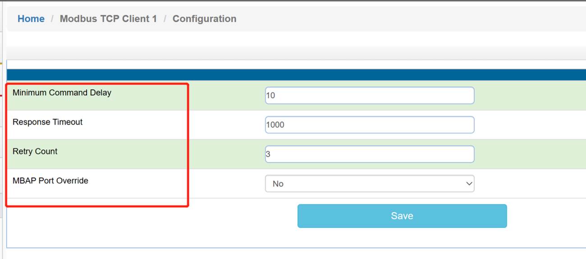
Task: Click the gray panel heading strip above the form
Action: click(x=296, y=53)
